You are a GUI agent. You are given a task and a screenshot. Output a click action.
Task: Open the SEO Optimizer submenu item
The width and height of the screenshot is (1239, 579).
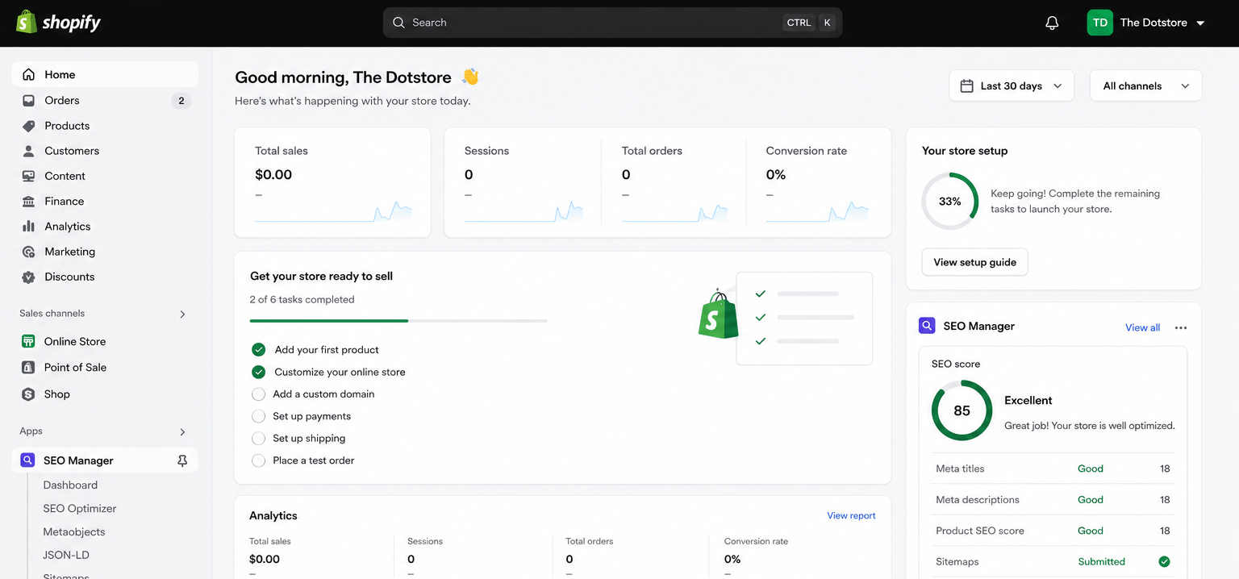click(x=80, y=508)
